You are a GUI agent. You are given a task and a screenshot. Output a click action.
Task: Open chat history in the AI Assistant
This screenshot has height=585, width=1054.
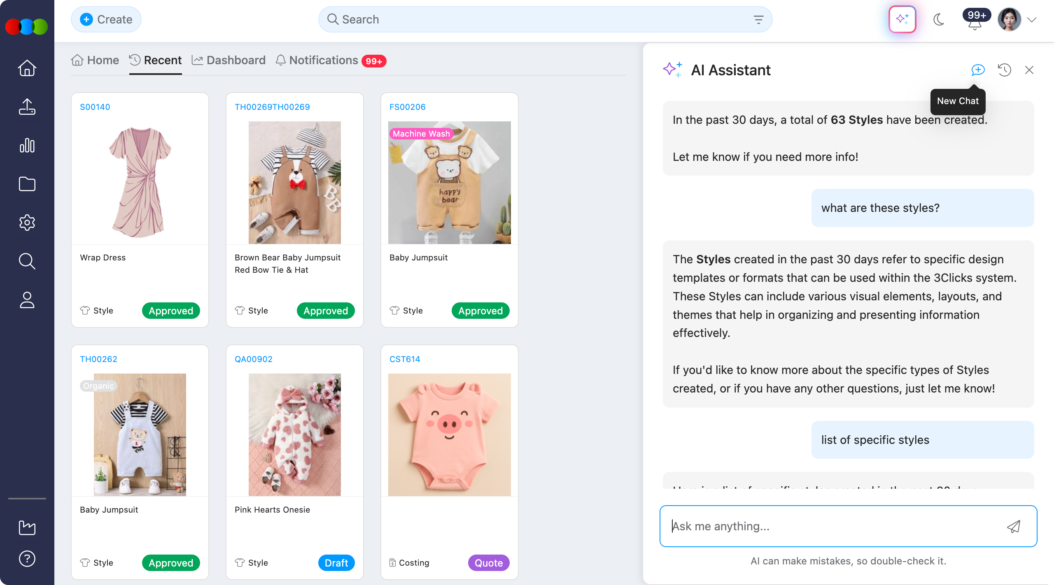(1004, 70)
